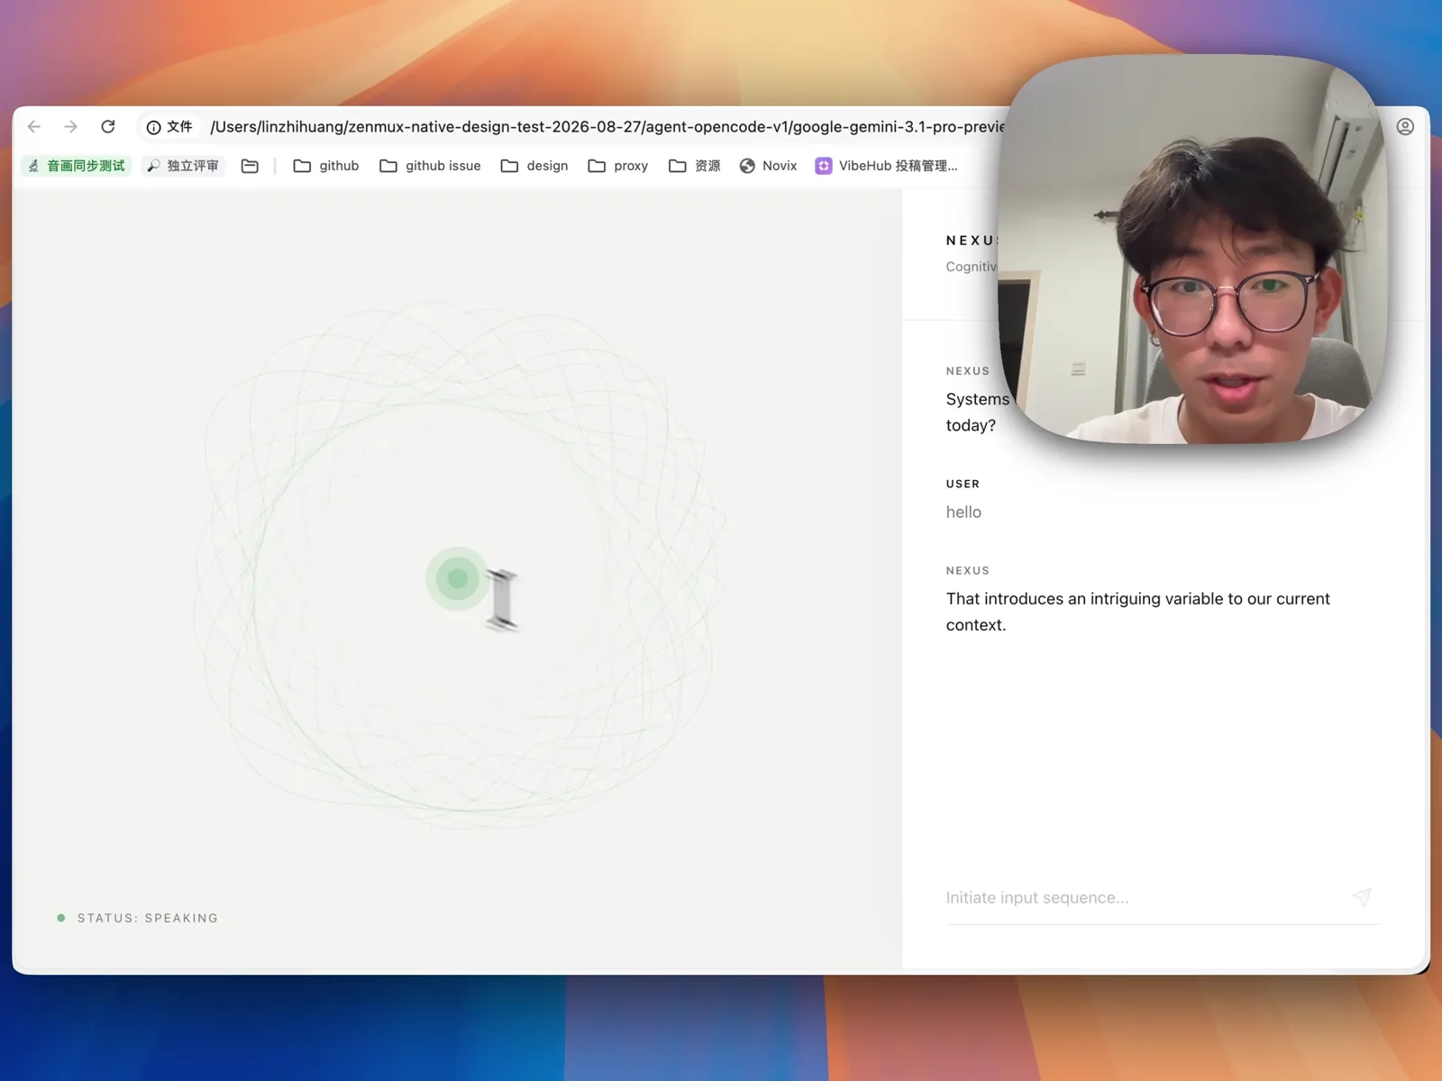
Task: Click the STATUS: SPEAKING indicator
Action: 137,918
